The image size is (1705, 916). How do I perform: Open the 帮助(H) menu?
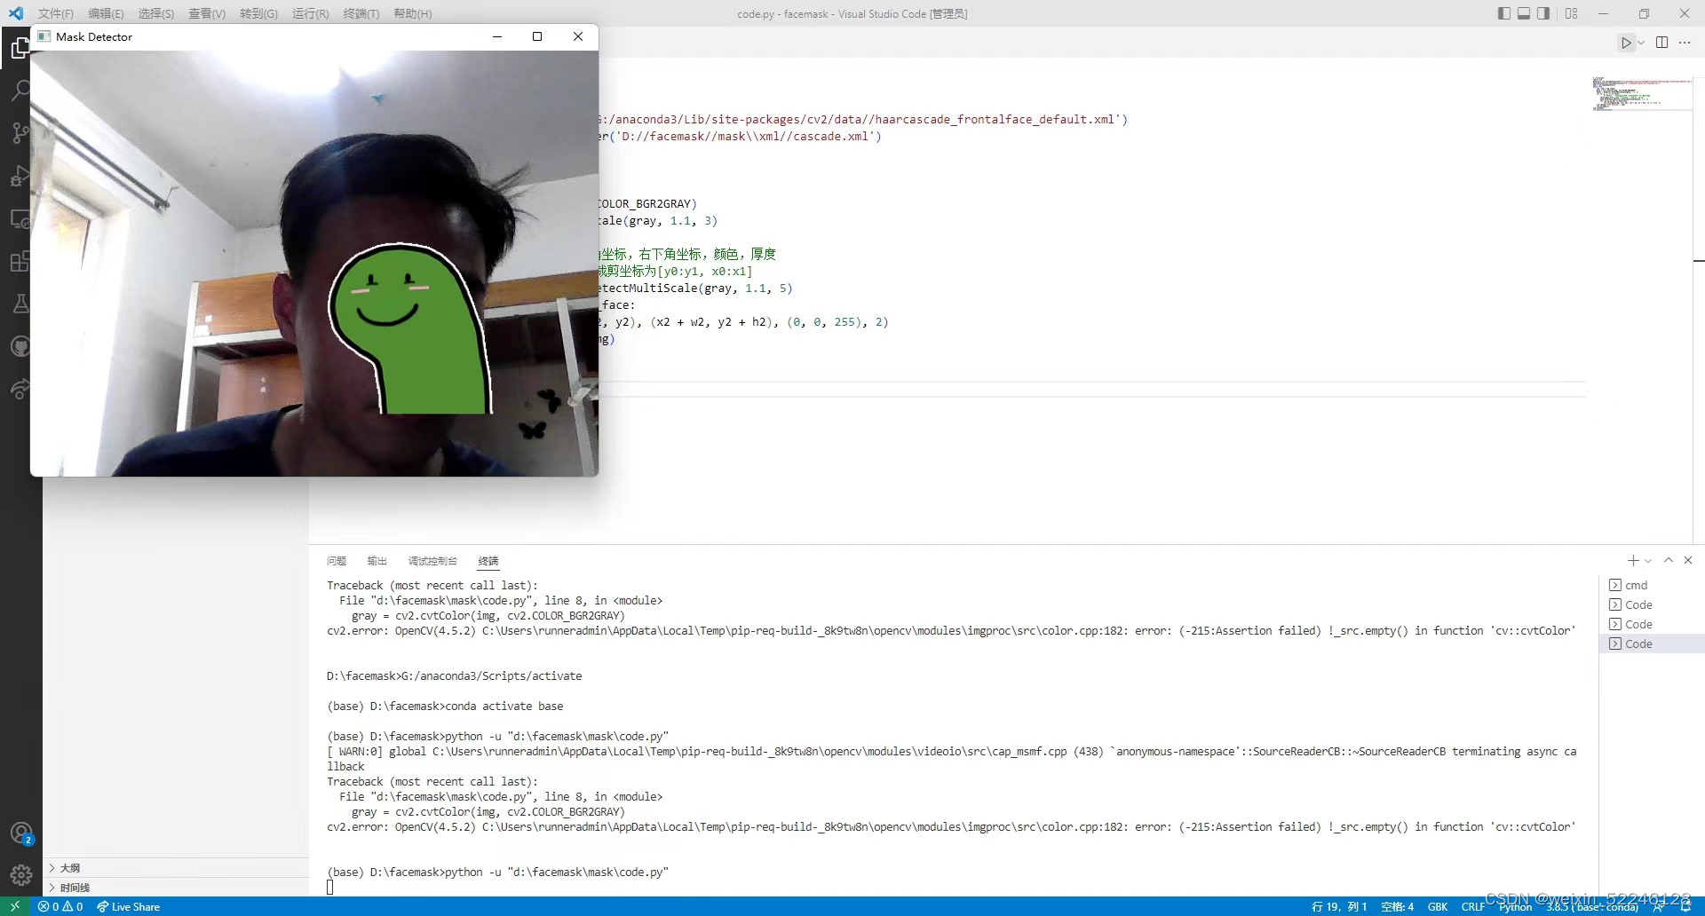pos(413,13)
